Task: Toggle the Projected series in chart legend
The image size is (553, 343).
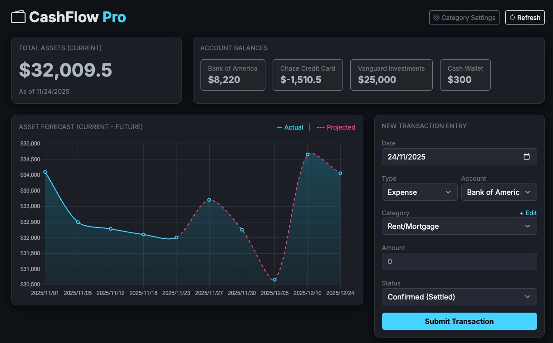Action: [336, 127]
